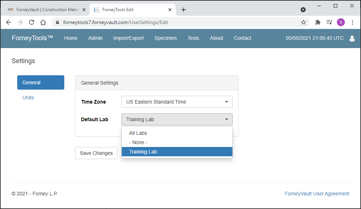Choose All Labs from the dropdown list
The height and width of the screenshot is (209, 361).
177,133
